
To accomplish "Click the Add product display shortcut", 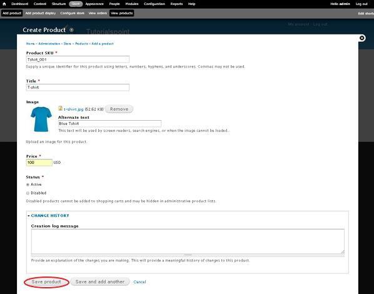I will [x=41, y=13].
